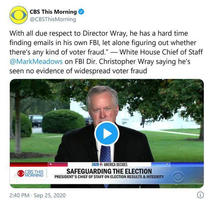This screenshot has height=203, width=213.
Task: Click the star in 2020 America Decides banner
Action: click(x=101, y=165)
